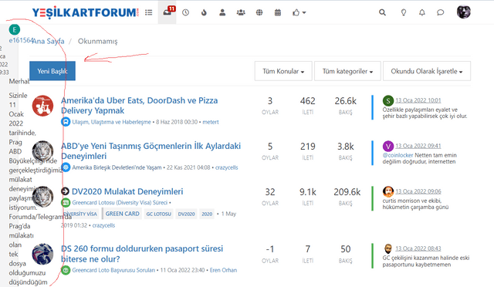494x287 pixels.
Task: Open recent topics clock icon
Action: (x=185, y=12)
